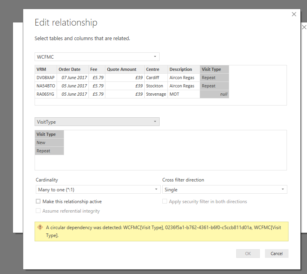Click the Cardiff centre cell

point(156,78)
